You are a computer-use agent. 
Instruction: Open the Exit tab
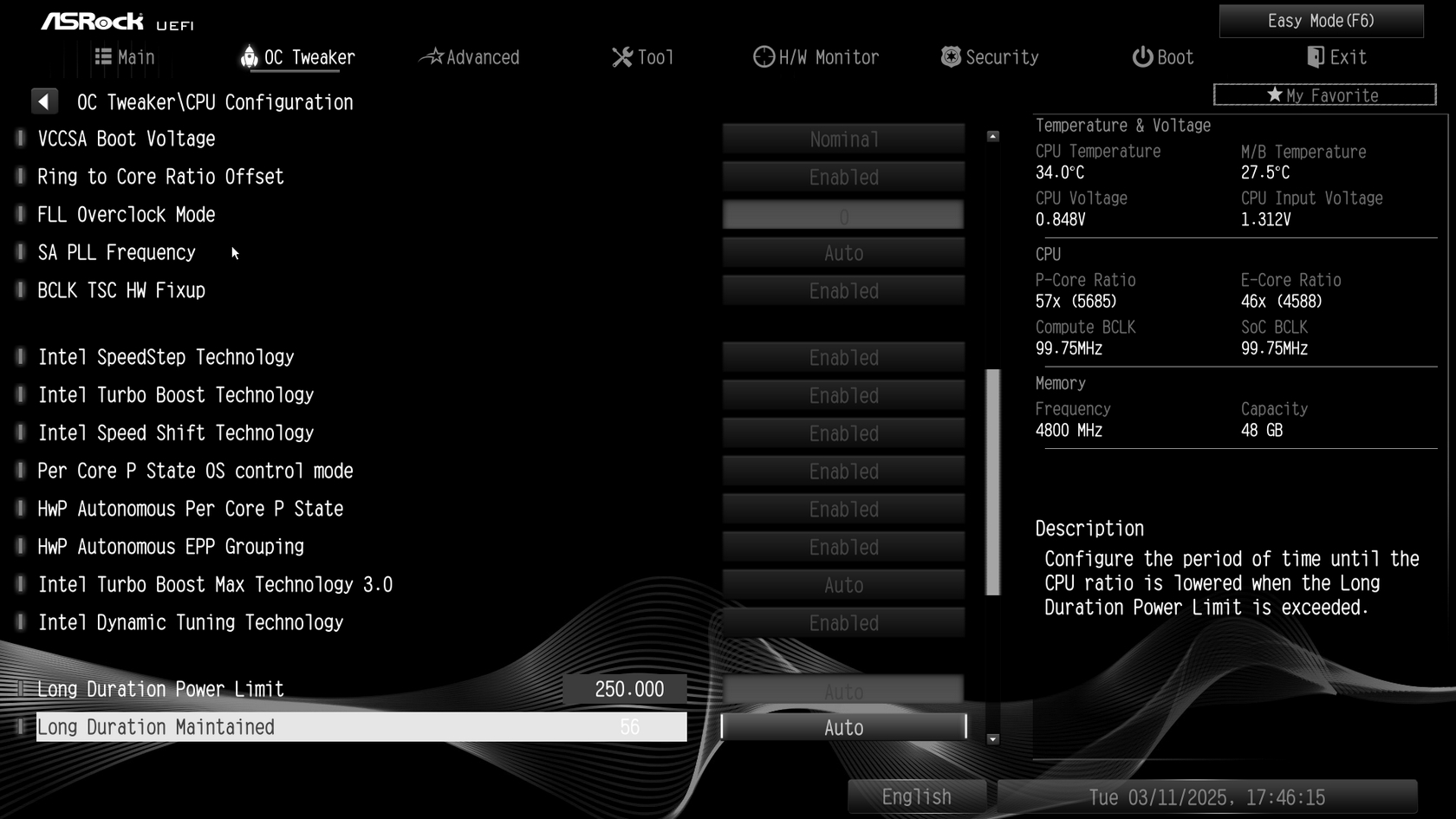click(1336, 57)
